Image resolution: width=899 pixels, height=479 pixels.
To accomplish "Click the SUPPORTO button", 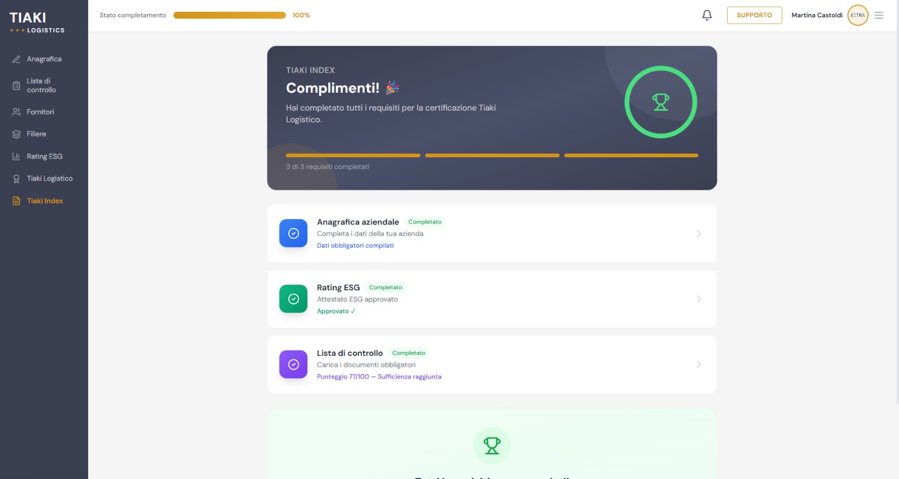I will pos(754,15).
